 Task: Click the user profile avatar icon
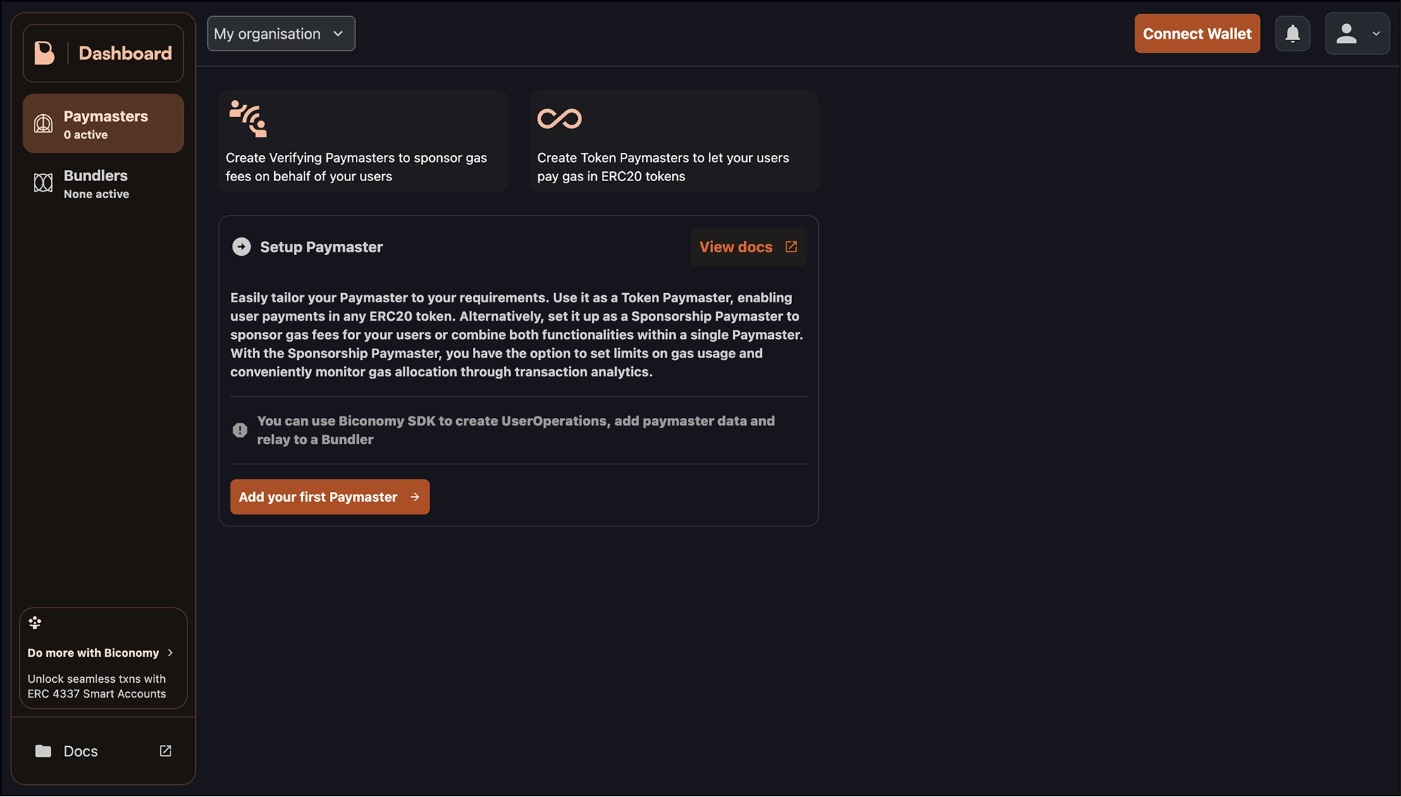coord(1346,34)
